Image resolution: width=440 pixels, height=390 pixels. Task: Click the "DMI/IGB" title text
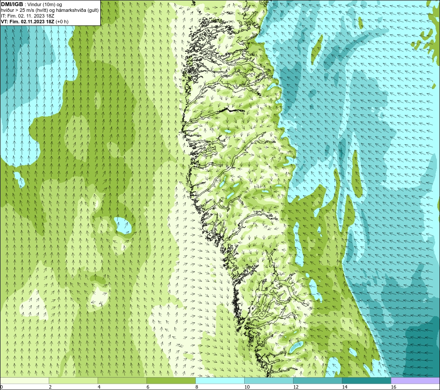coord(12,4)
